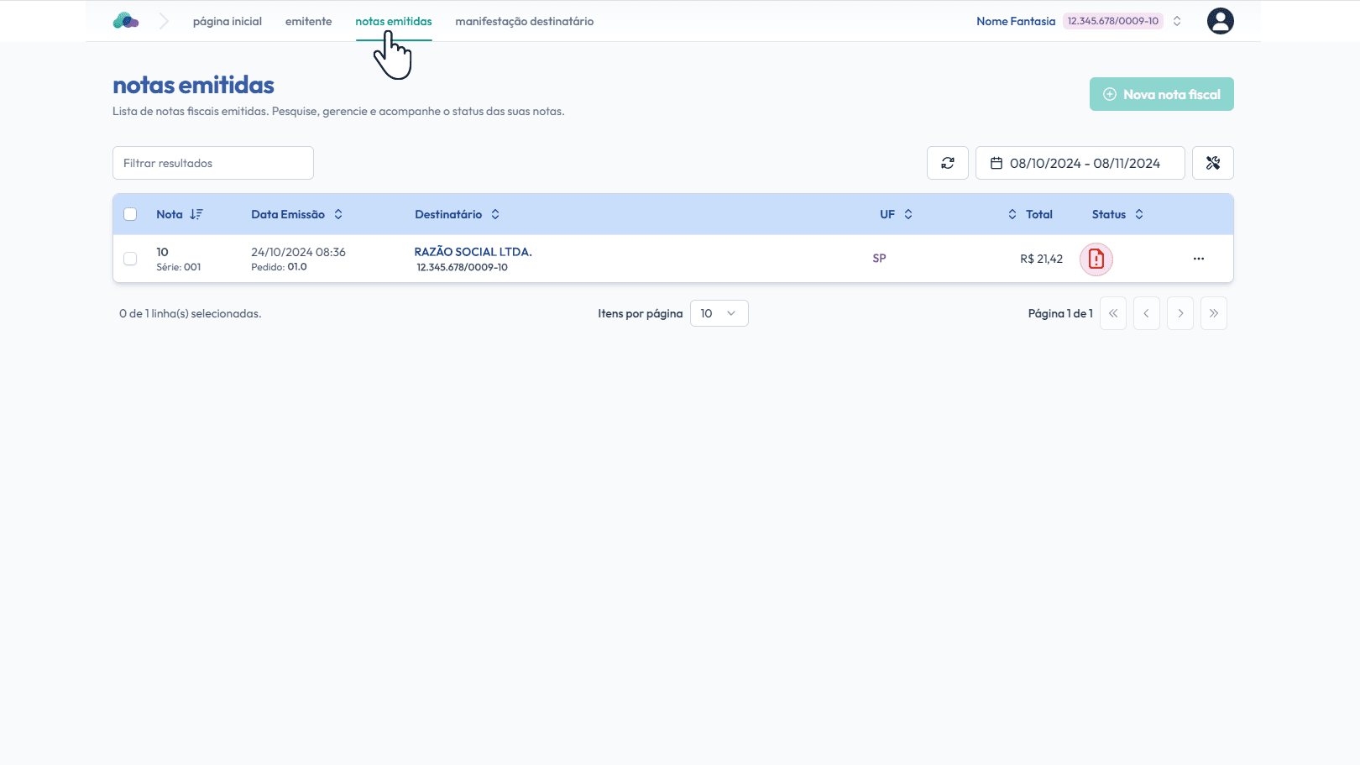The height and width of the screenshot is (765, 1360).
Task: Click the Nova nota fiscal button
Action: coord(1161,94)
